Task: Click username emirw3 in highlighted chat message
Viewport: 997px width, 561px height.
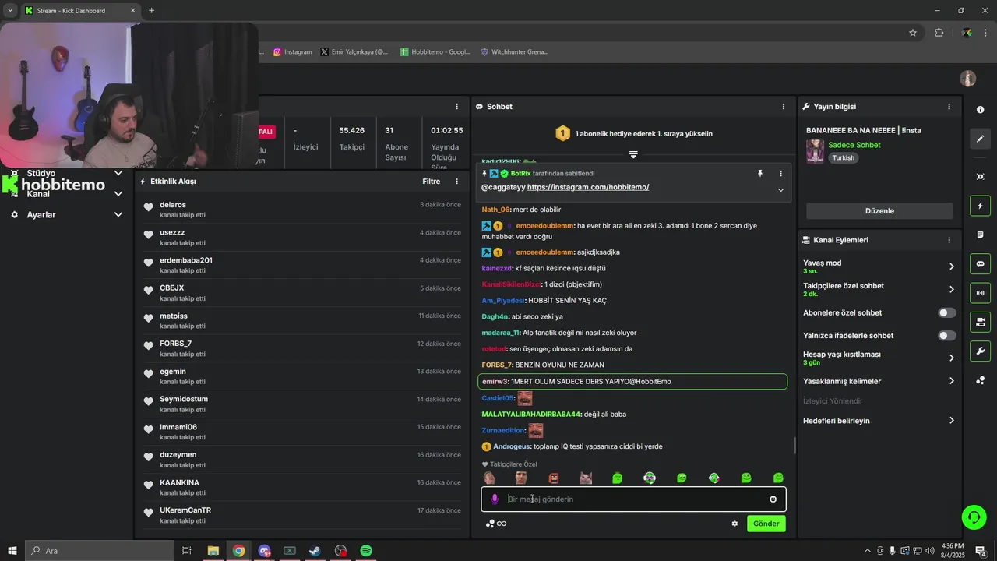Action: (x=495, y=382)
